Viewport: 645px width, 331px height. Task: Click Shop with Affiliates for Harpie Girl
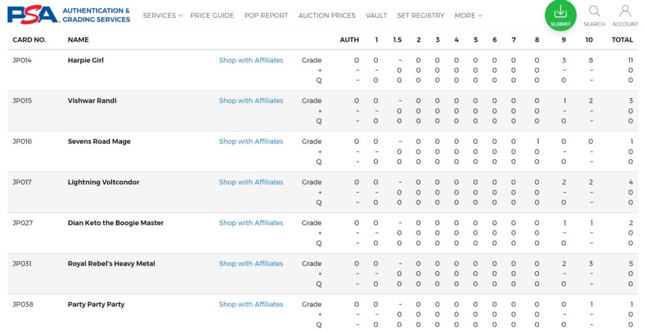click(x=251, y=60)
